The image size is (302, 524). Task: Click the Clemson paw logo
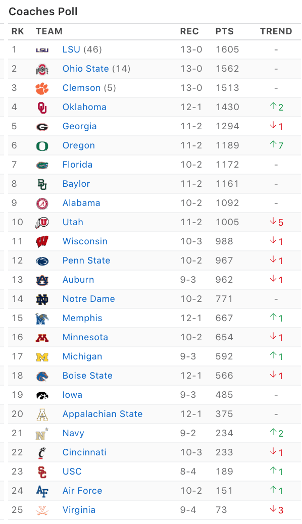(x=42, y=88)
